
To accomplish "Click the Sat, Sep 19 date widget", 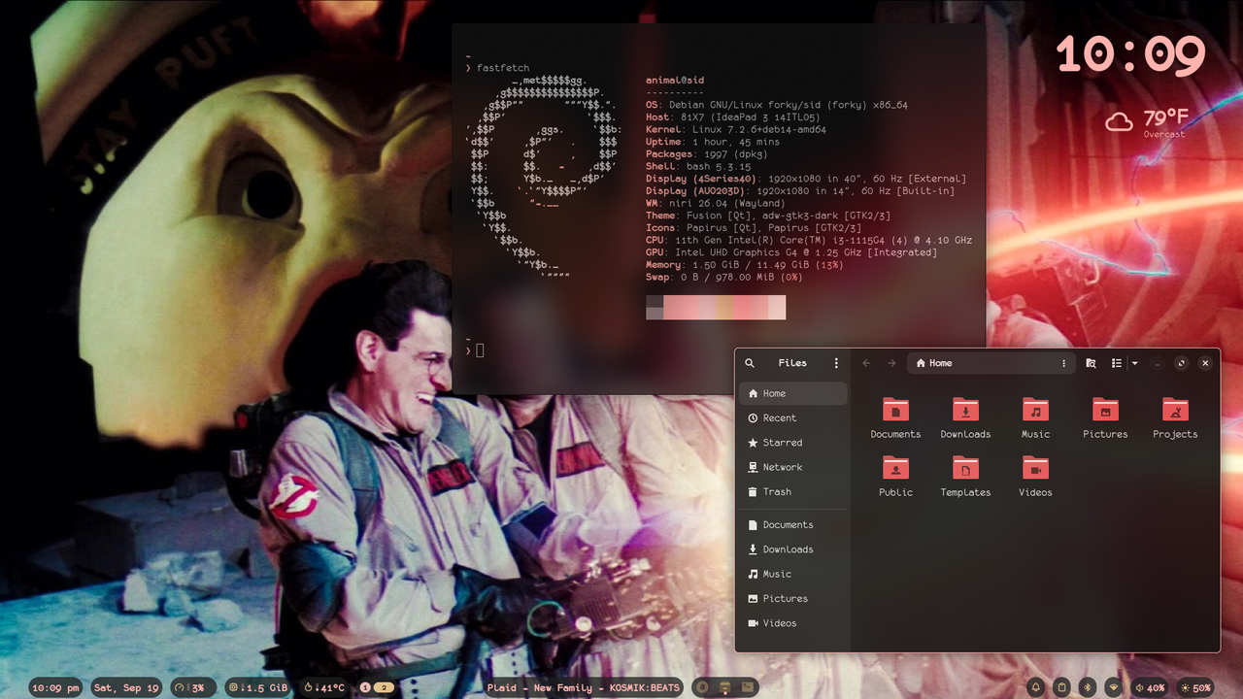I will pyautogui.click(x=125, y=687).
